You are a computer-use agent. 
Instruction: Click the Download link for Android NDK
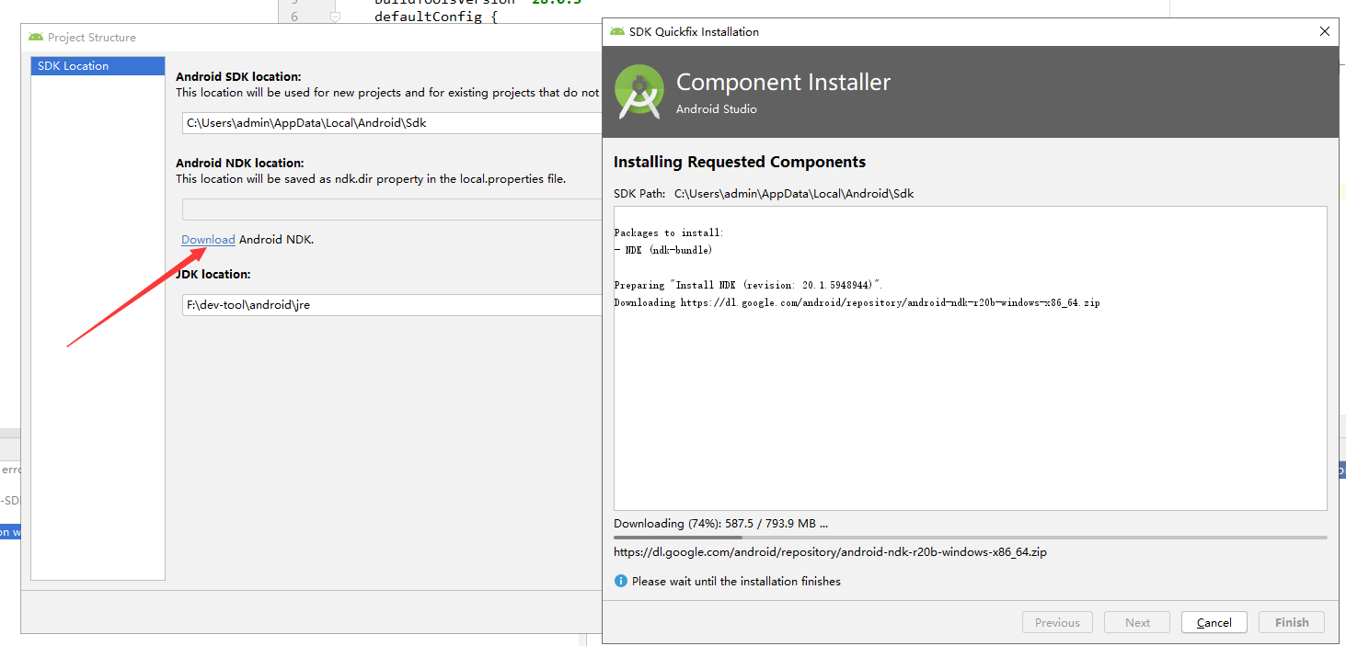pos(208,240)
